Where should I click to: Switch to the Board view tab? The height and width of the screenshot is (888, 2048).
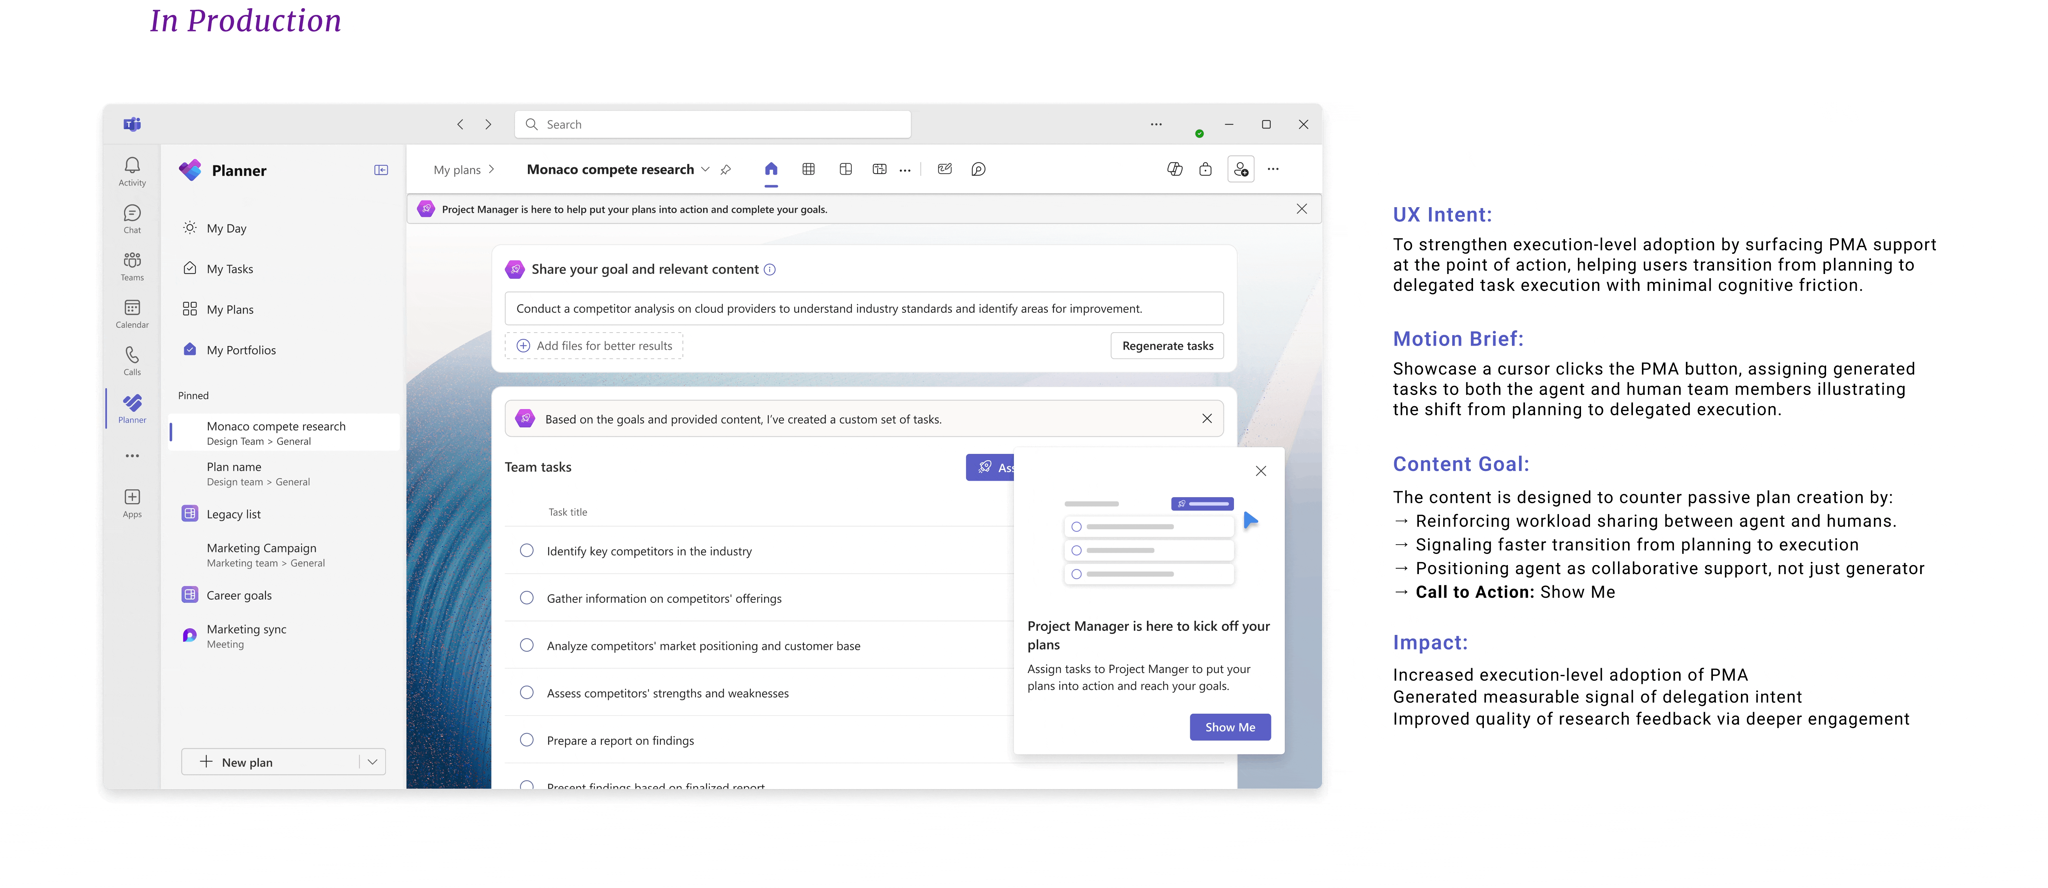(846, 169)
